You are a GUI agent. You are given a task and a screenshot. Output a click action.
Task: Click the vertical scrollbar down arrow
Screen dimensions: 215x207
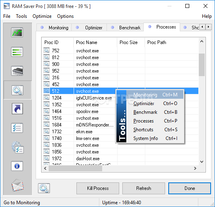pyautogui.click(x=202, y=162)
